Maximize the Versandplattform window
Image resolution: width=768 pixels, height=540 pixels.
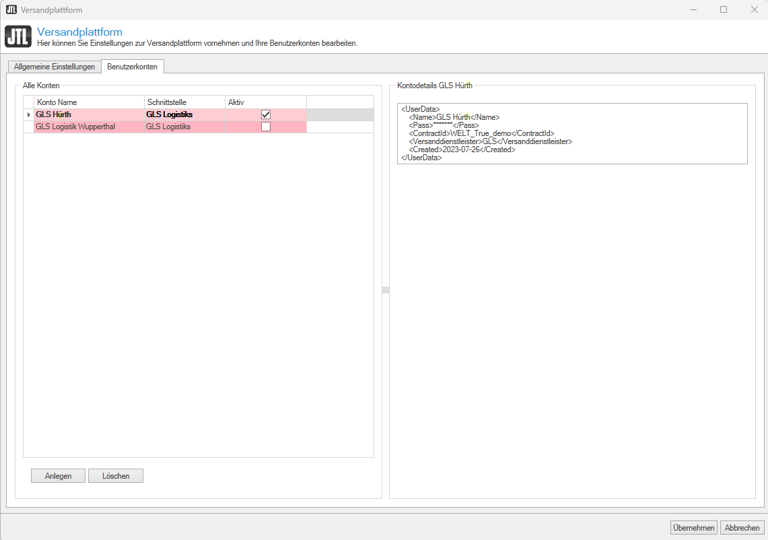click(723, 10)
